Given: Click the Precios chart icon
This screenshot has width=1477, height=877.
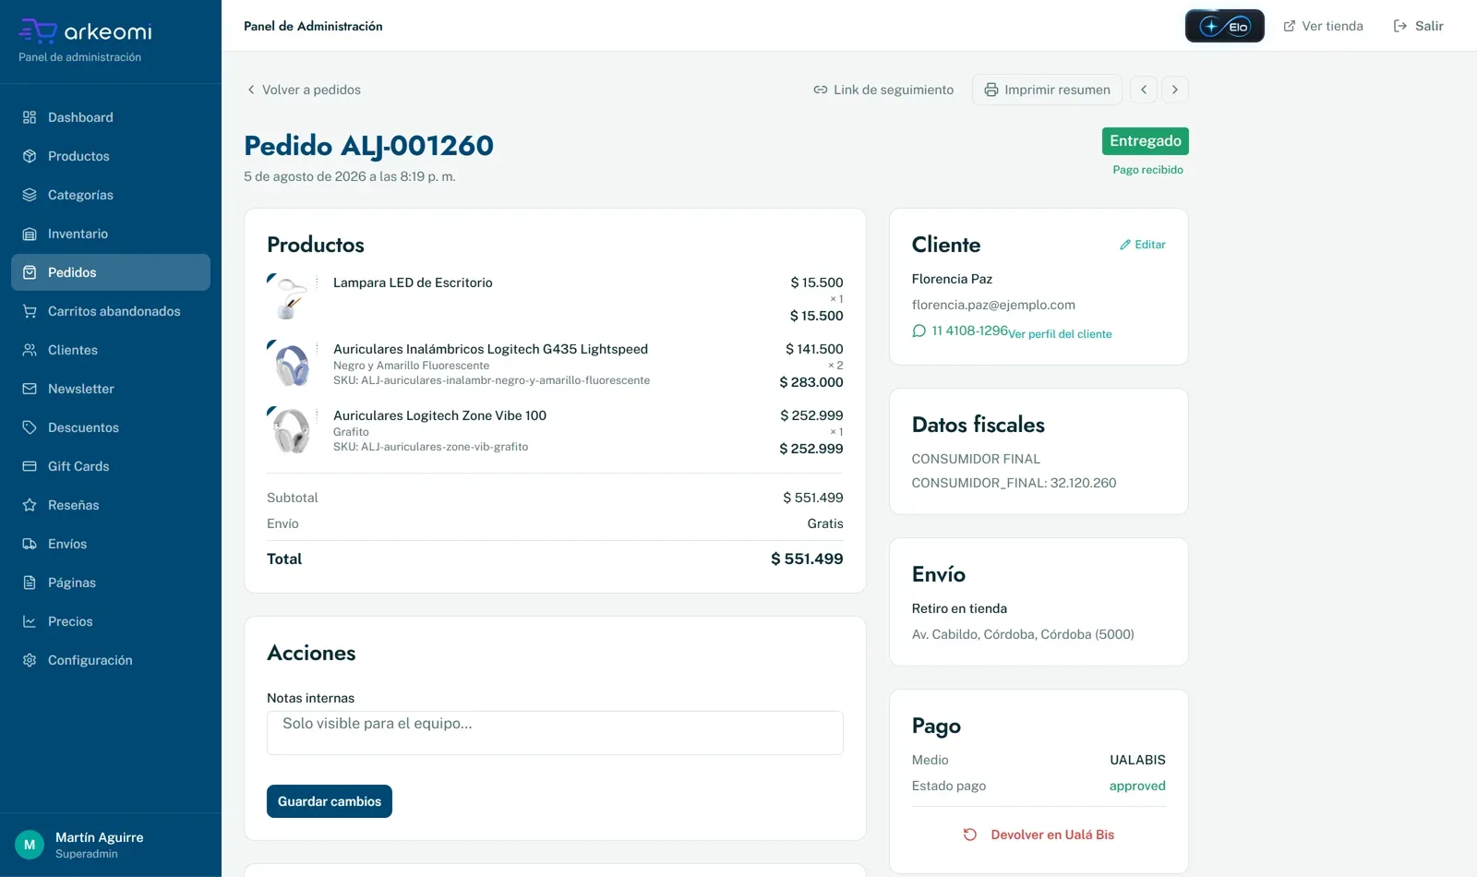Looking at the screenshot, I should tap(30, 621).
